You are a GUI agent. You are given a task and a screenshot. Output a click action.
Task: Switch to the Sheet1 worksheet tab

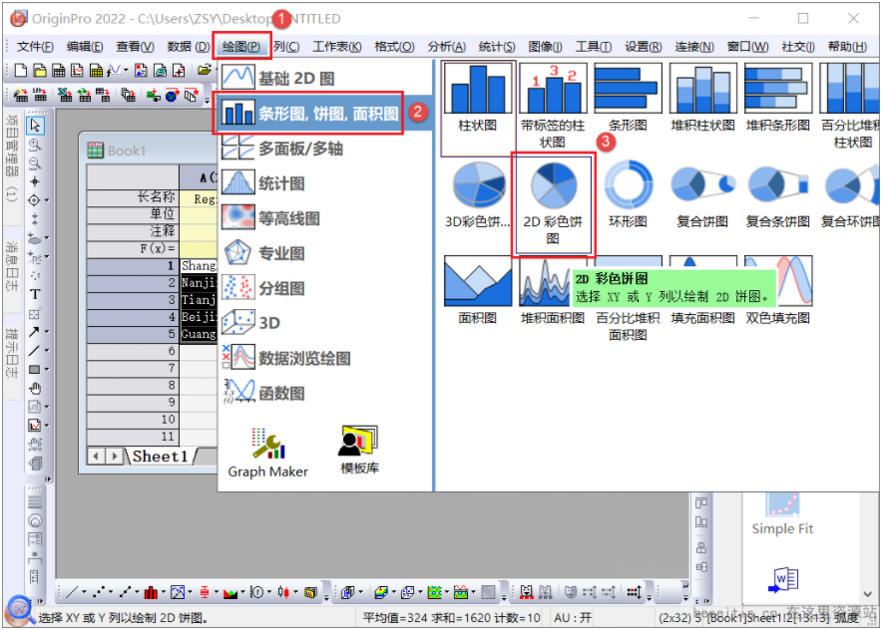pyautogui.click(x=161, y=456)
